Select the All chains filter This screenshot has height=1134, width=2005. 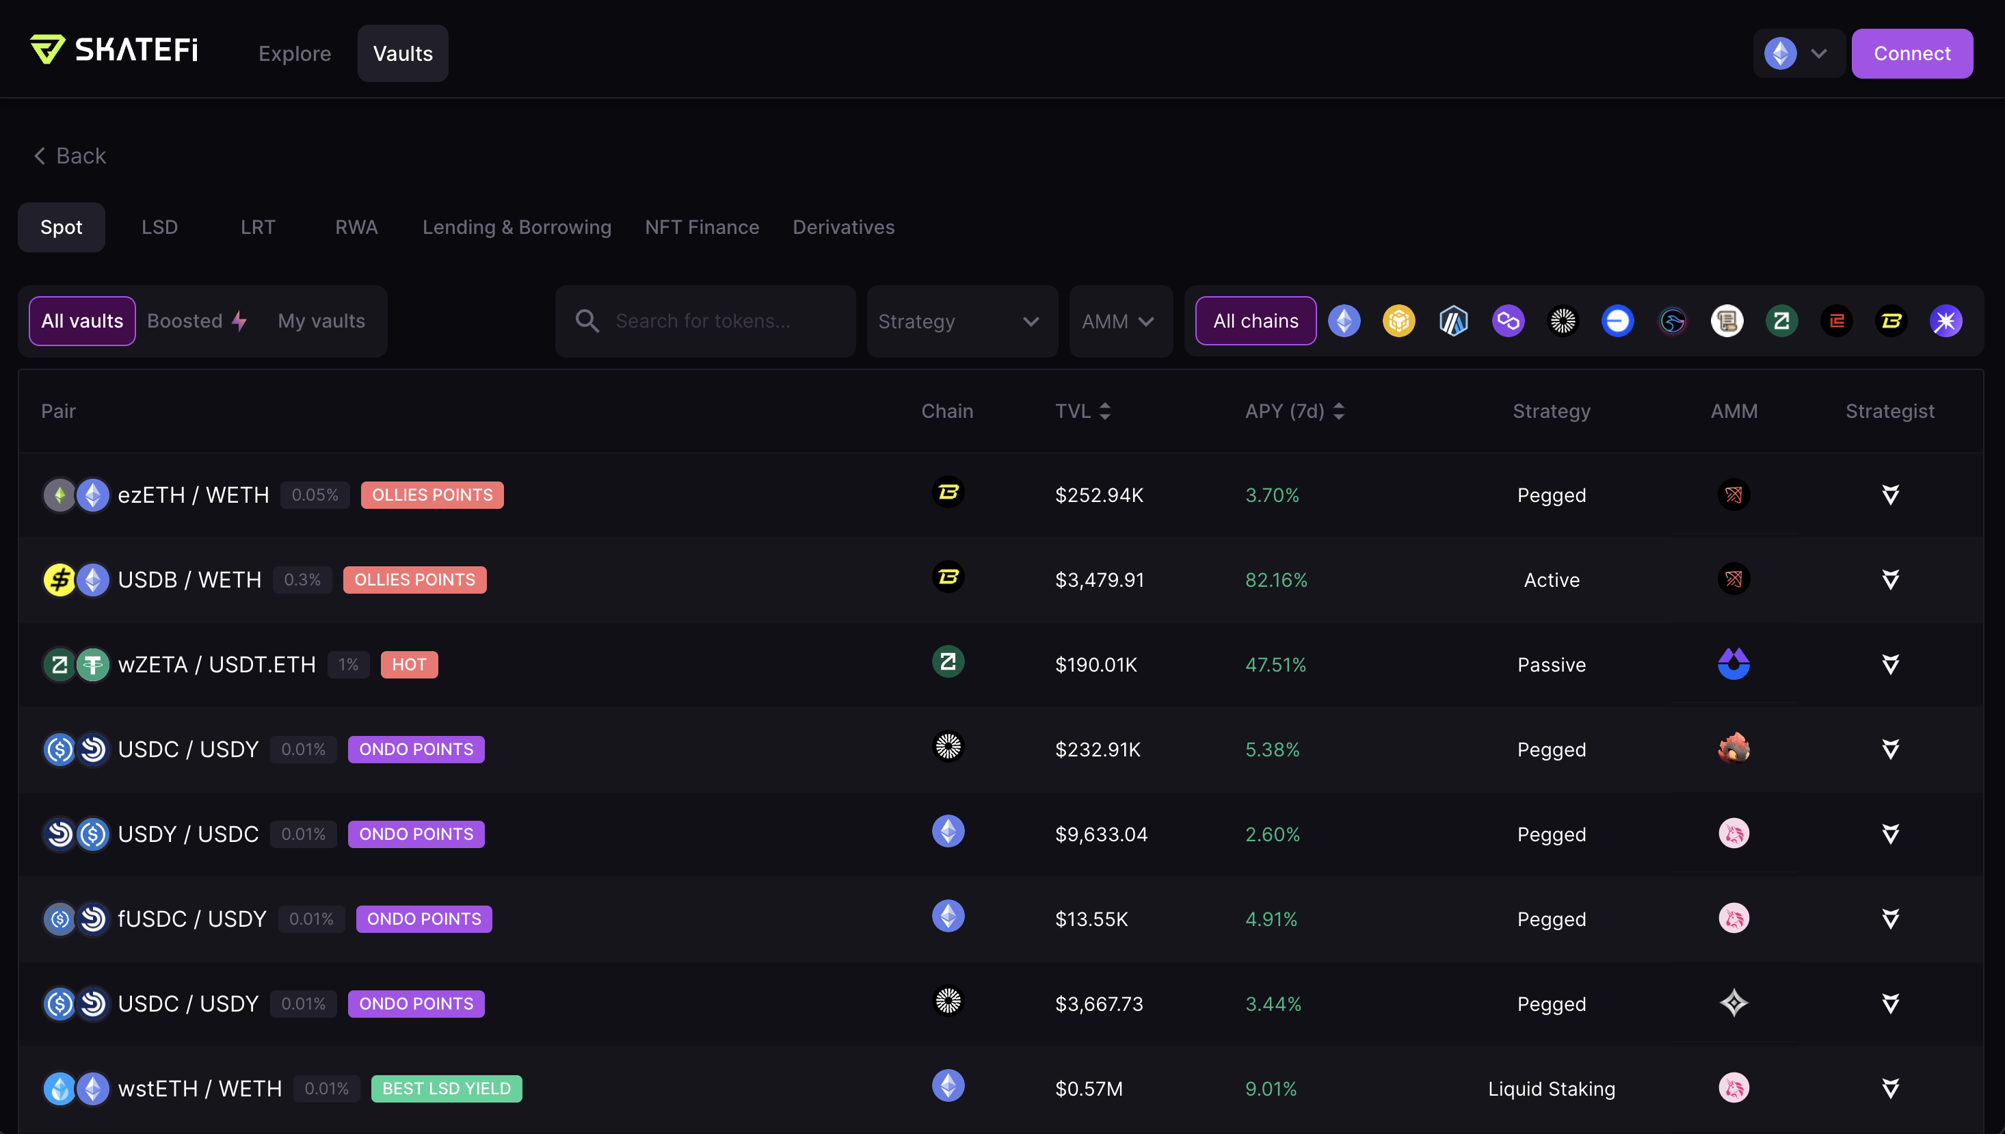point(1255,321)
